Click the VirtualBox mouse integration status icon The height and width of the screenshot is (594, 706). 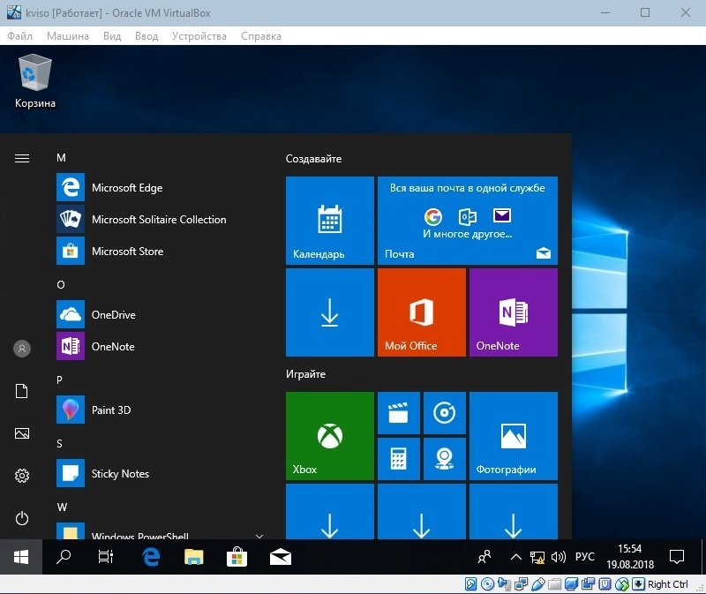[x=622, y=584]
